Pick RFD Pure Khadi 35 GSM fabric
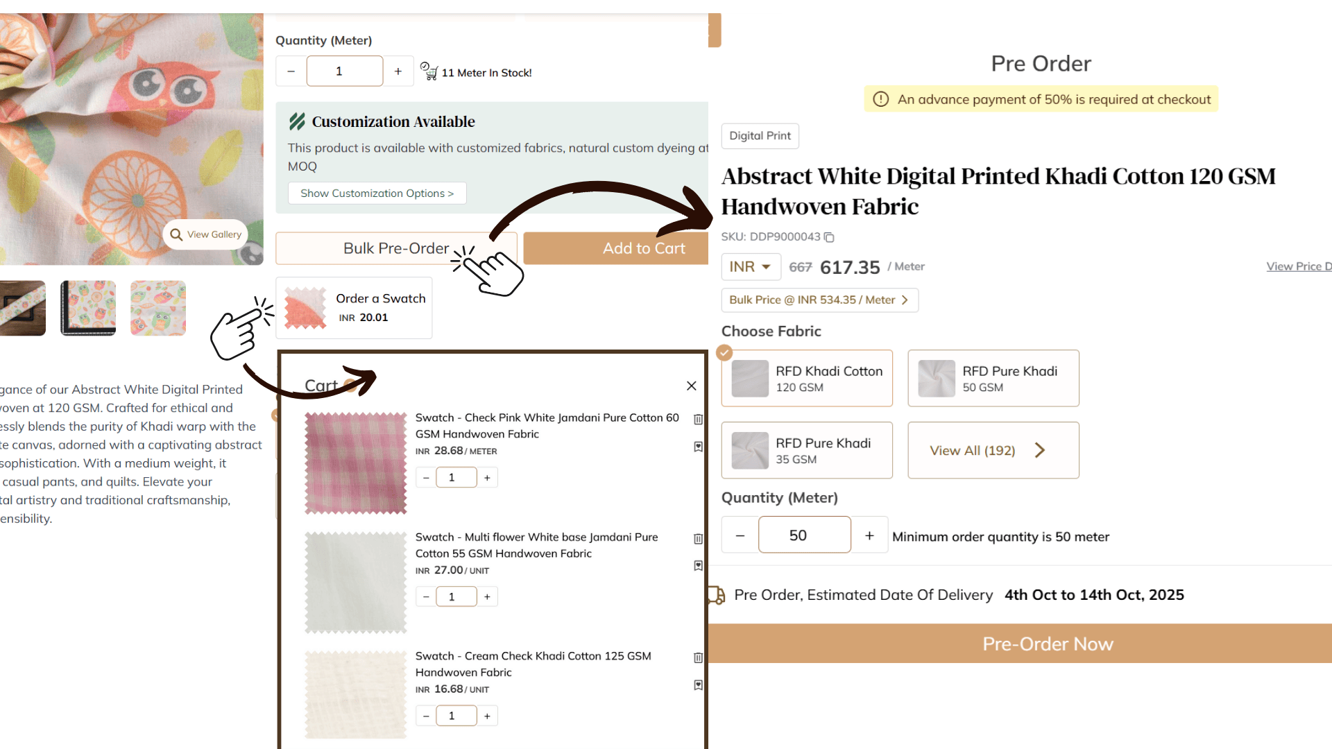Viewport: 1332px width, 749px height. pyautogui.click(x=807, y=451)
